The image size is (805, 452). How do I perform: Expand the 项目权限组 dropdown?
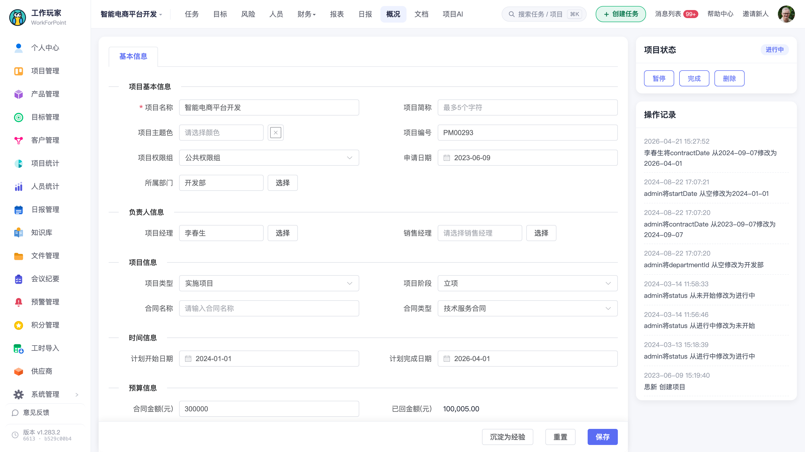pos(269,158)
